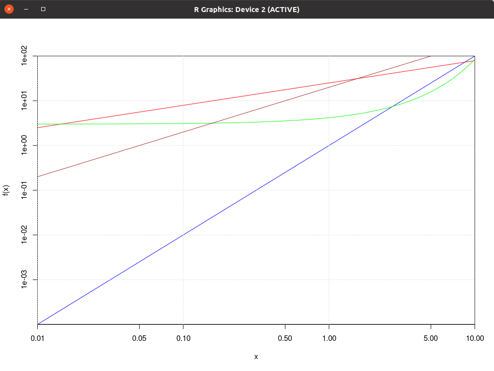Click the y-axis title f(x)
Image resolution: width=494 pixels, height=371 pixels.
6,190
